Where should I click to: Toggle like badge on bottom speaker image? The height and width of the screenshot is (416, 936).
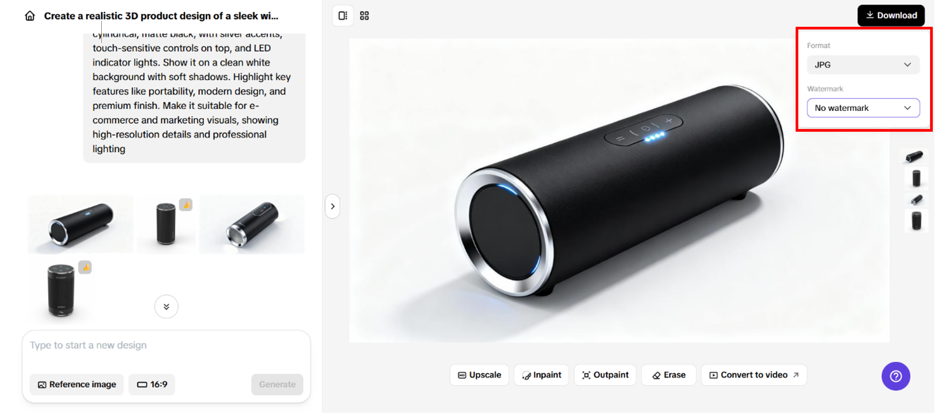click(x=85, y=267)
